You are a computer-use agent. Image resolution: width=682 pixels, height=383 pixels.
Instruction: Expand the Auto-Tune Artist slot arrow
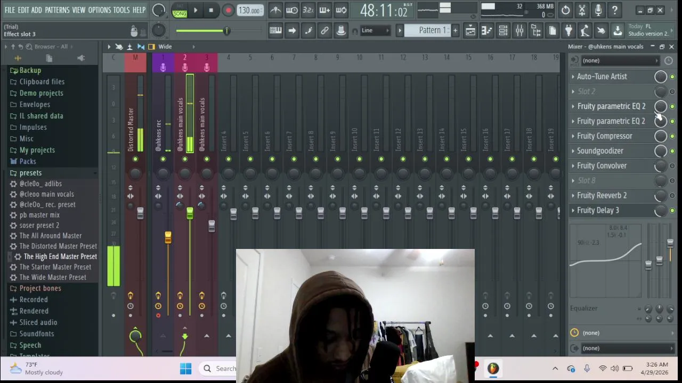(573, 77)
